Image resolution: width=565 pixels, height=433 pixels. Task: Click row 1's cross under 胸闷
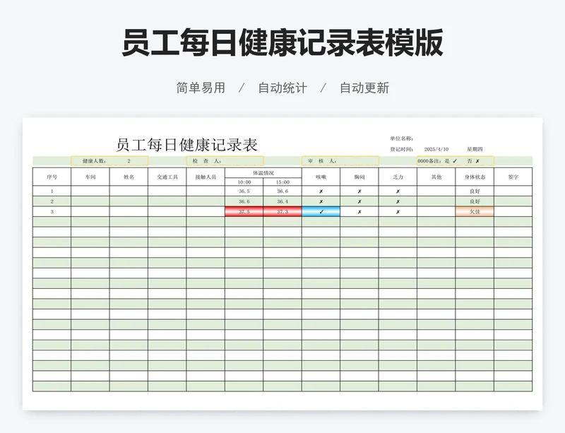click(359, 191)
